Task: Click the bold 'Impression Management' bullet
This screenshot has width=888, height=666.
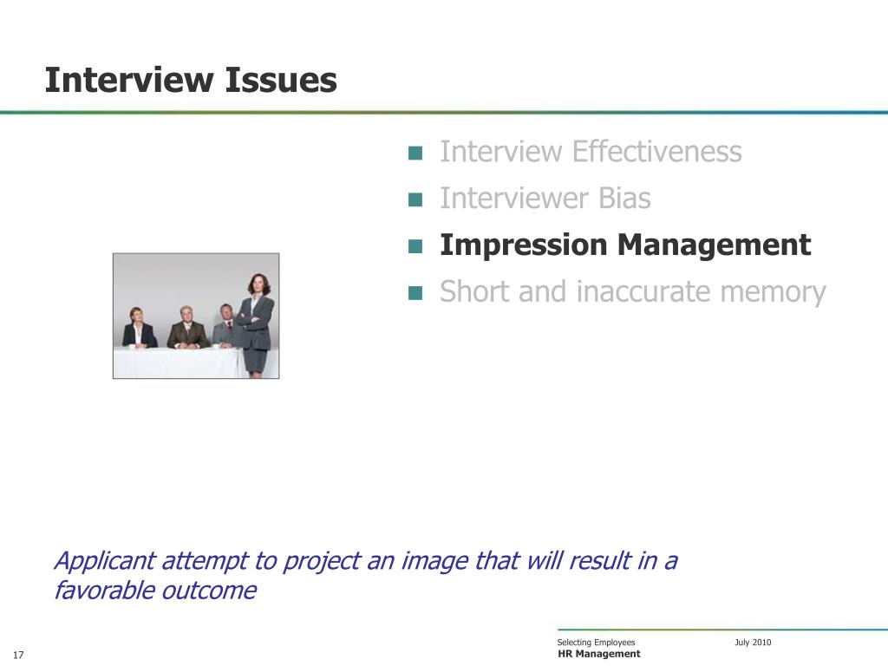Action: (x=626, y=245)
